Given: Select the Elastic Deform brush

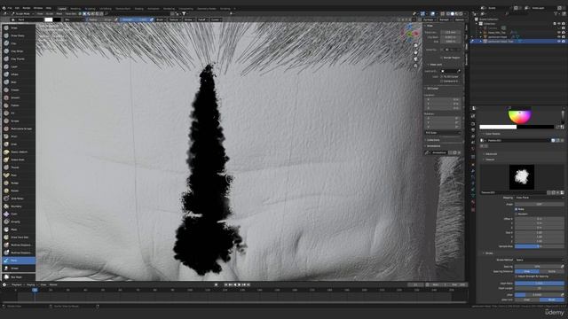Looking at the screenshot, I should 19,152.
